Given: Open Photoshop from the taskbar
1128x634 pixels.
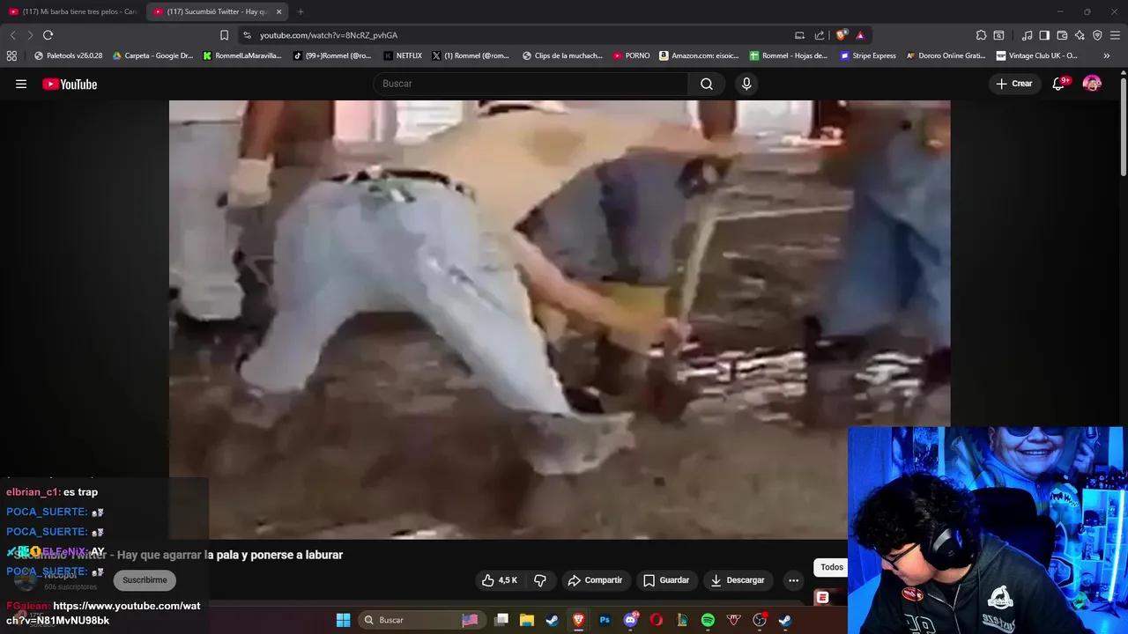Looking at the screenshot, I should [x=605, y=620].
